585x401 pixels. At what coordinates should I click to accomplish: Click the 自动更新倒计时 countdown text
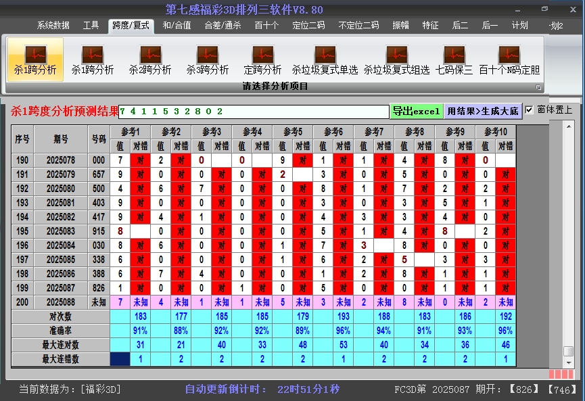tap(262, 390)
